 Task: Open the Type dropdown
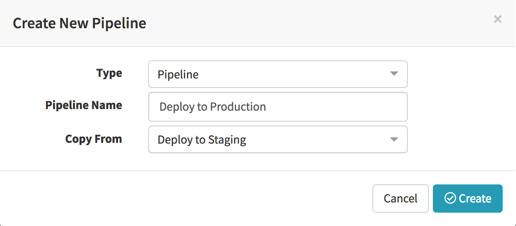278,74
